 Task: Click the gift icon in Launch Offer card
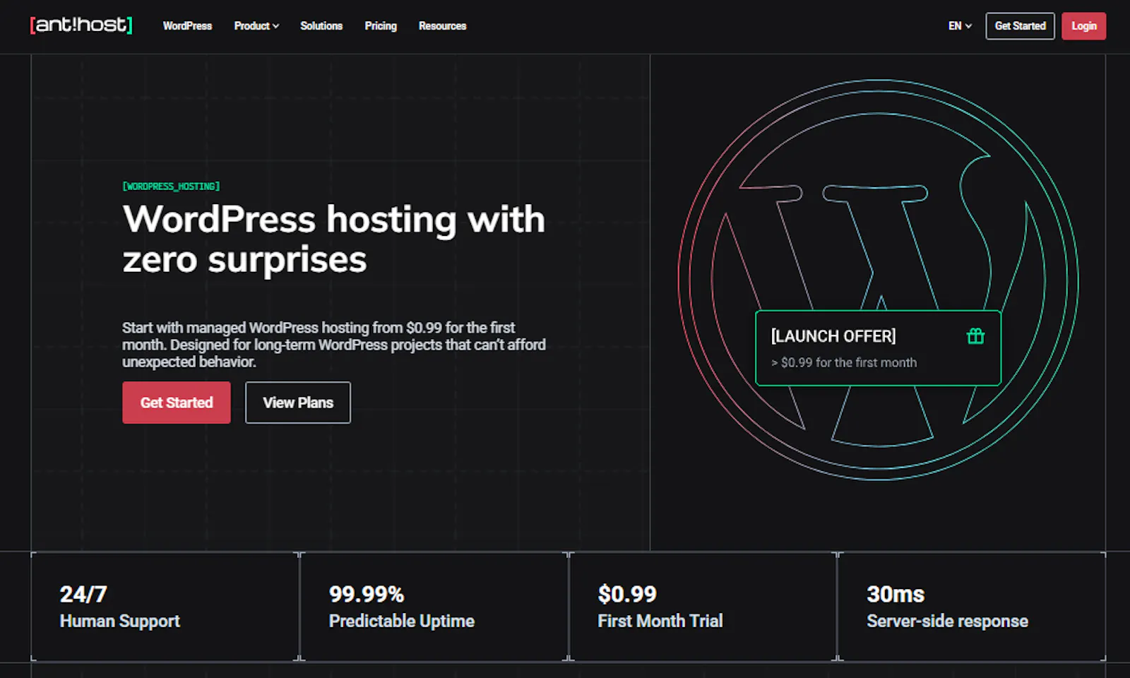[x=975, y=336]
